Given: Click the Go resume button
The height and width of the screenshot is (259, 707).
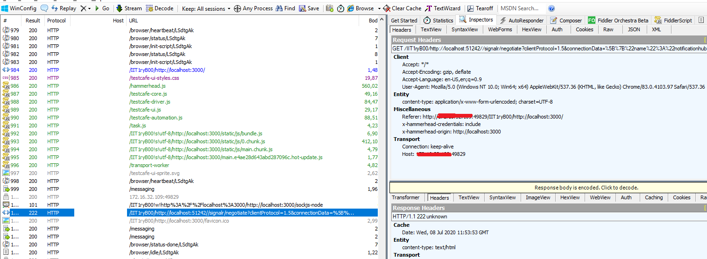Looking at the screenshot, I should pos(102,8).
